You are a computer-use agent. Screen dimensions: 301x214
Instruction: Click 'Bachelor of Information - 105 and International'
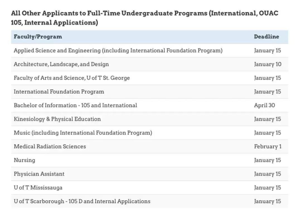(x=75, y=105)
